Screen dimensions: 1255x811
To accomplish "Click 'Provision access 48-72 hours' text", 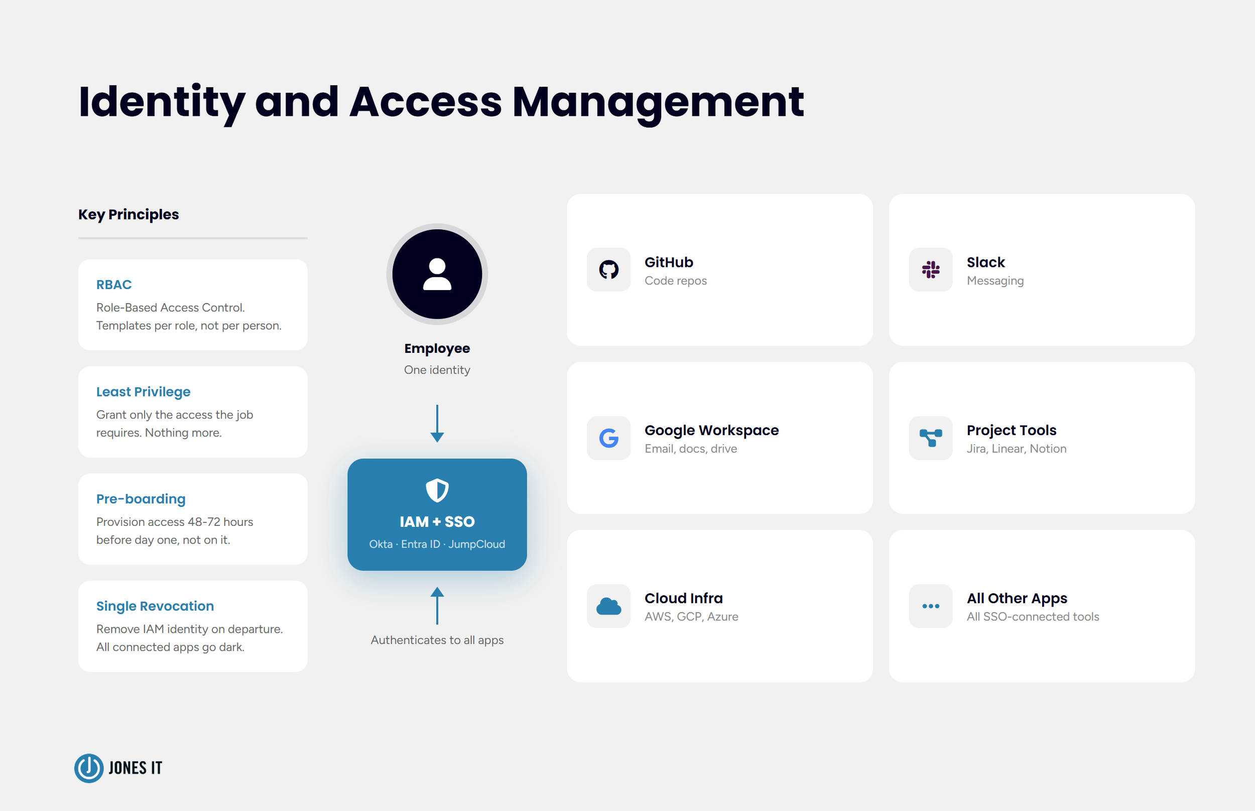I will [175, 522].
